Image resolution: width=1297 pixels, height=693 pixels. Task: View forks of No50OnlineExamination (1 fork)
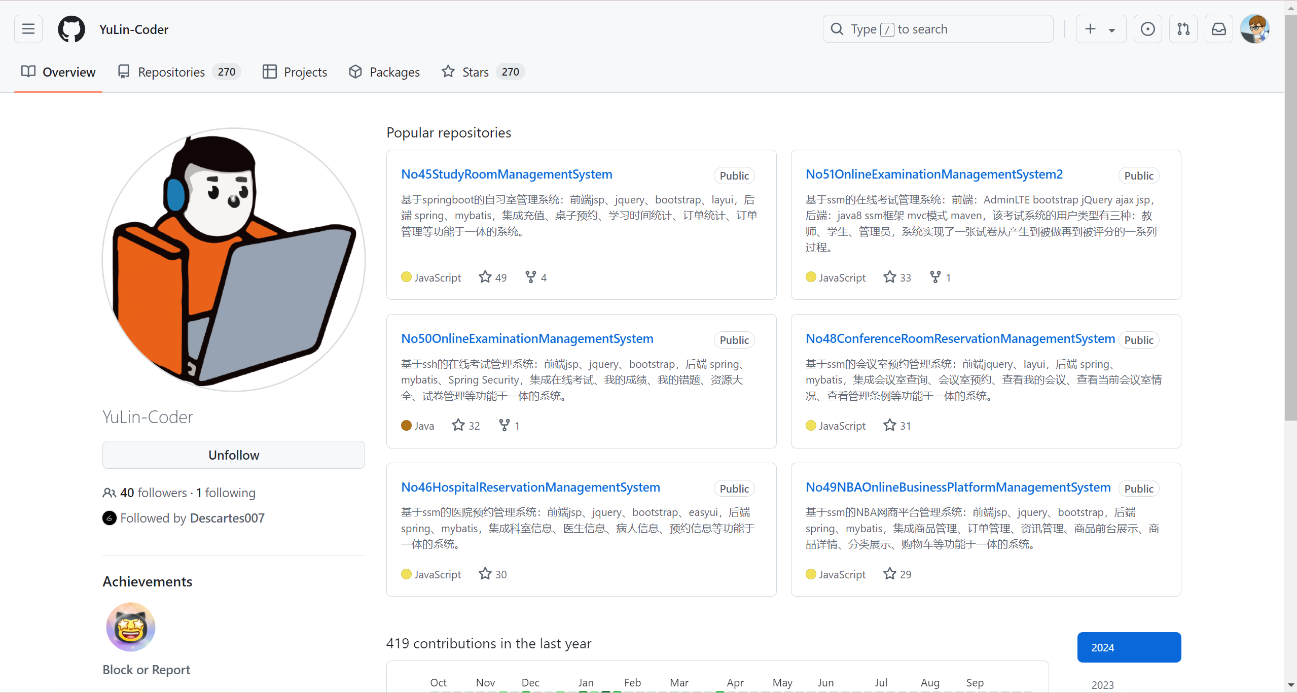[x=509, y=425]
